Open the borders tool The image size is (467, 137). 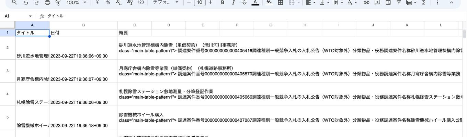[x=281, y=2]
